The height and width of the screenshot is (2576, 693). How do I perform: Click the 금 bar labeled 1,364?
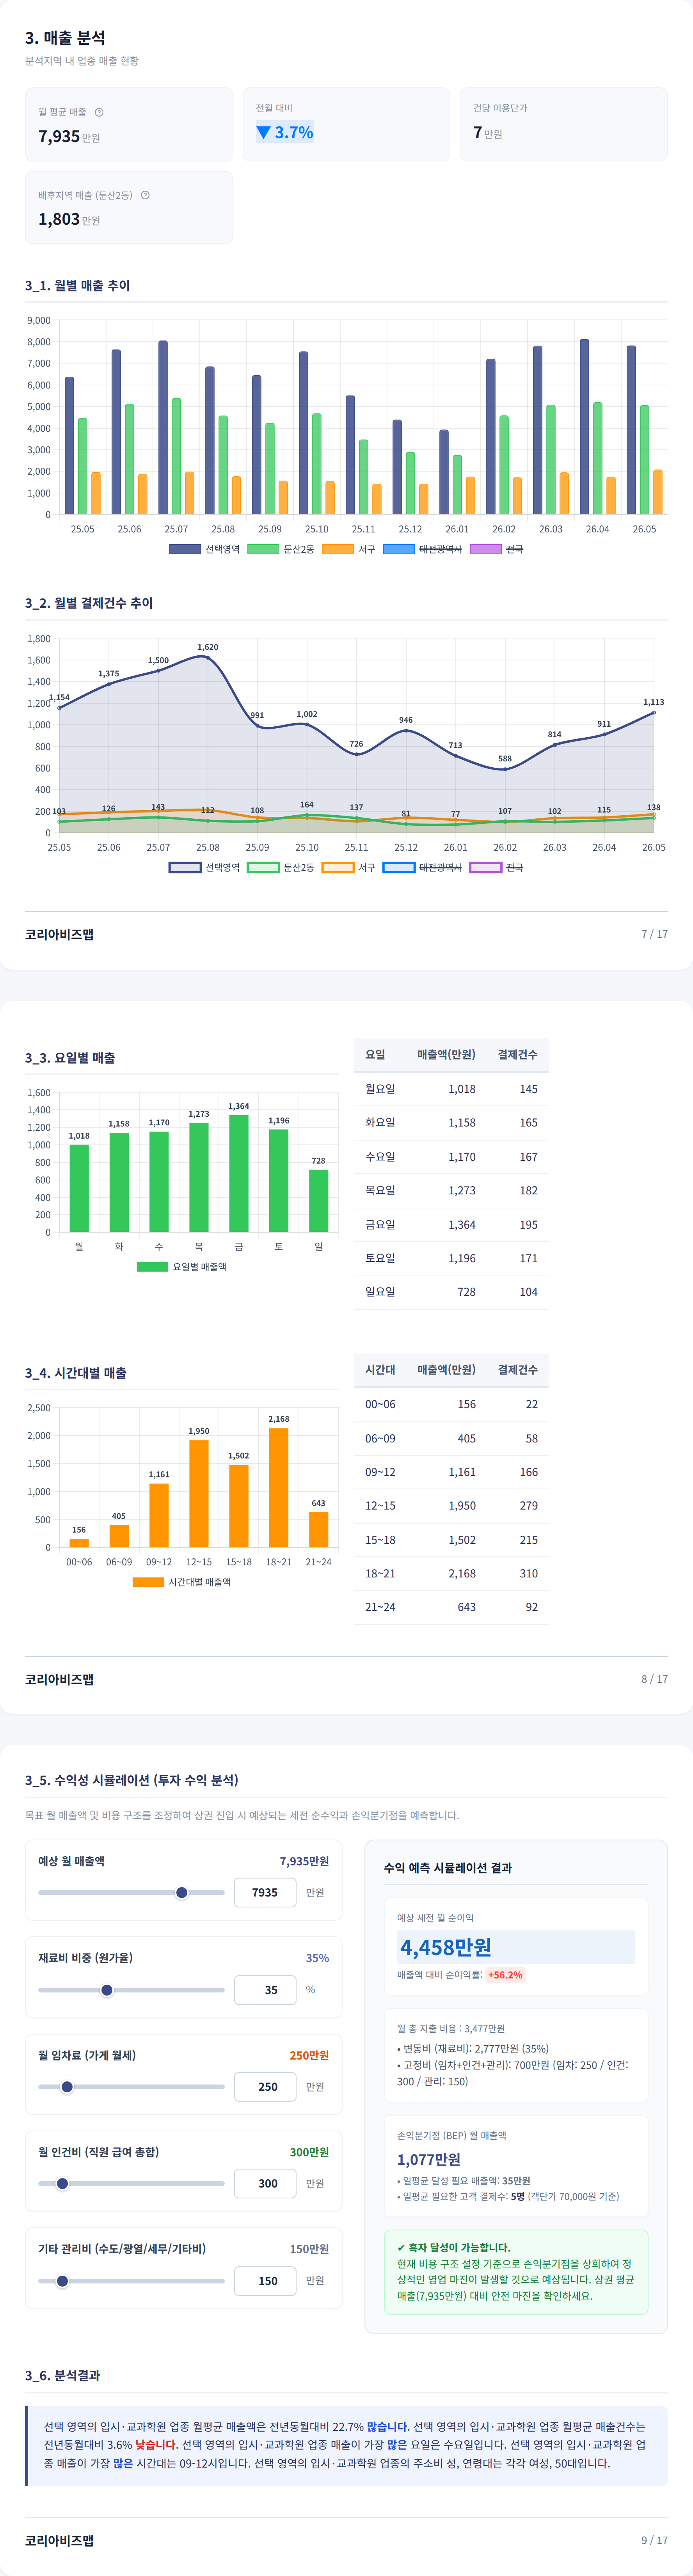point(239,1173)
